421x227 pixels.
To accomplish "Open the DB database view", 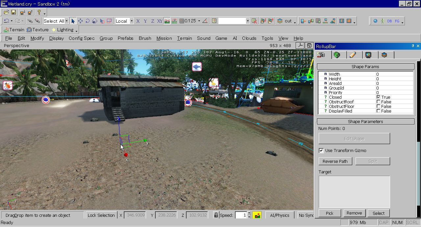I will (390, 21).
